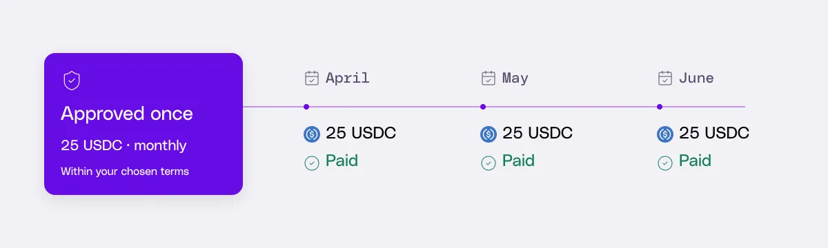
Task: Click the 25 USDC amount under May
Action: 538,134
